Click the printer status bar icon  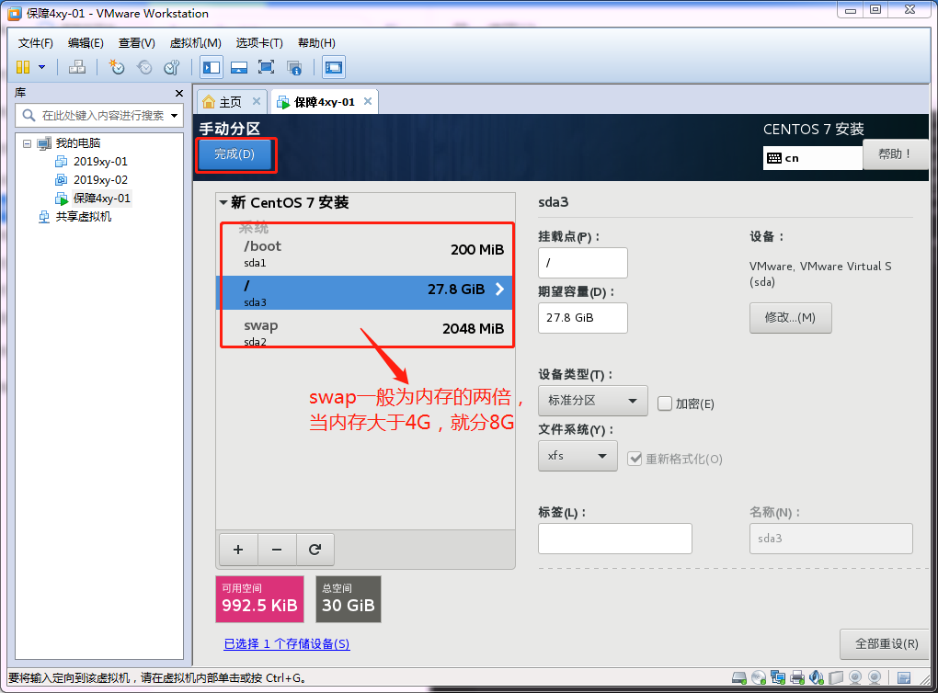point(796,677)
